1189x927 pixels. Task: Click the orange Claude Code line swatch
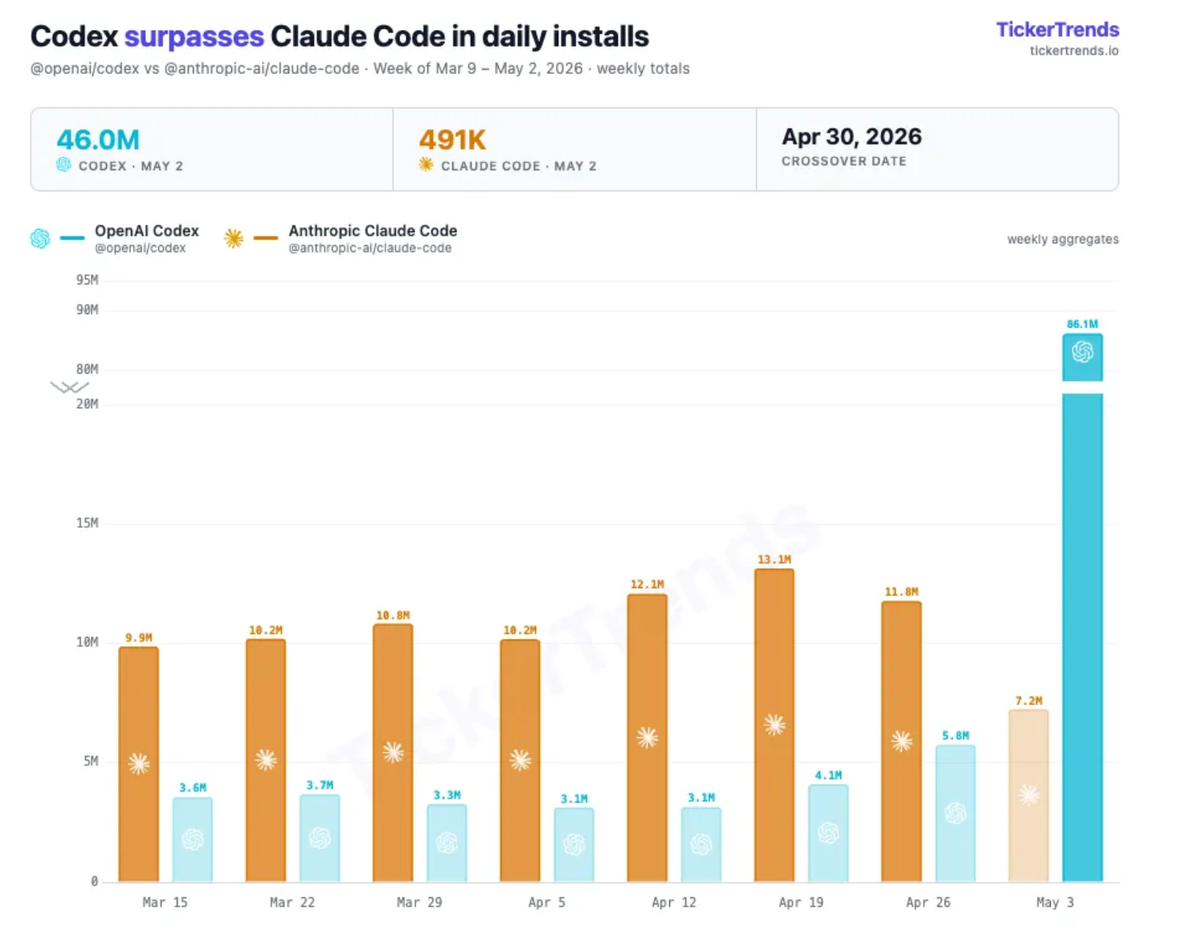click(x=266, y=238)
